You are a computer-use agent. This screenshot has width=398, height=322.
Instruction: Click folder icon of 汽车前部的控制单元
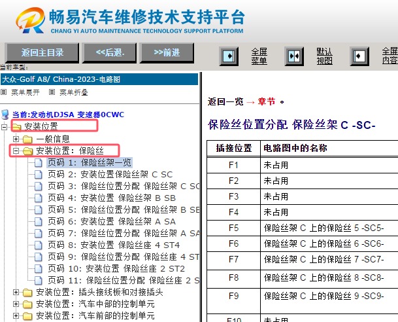coord(27,316)
